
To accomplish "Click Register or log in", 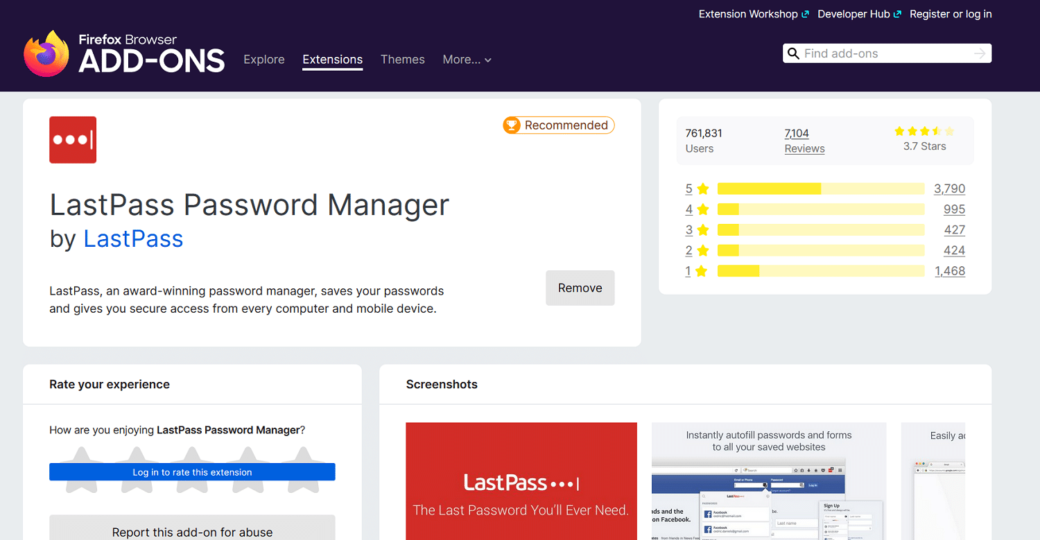I will coord(951,13).
